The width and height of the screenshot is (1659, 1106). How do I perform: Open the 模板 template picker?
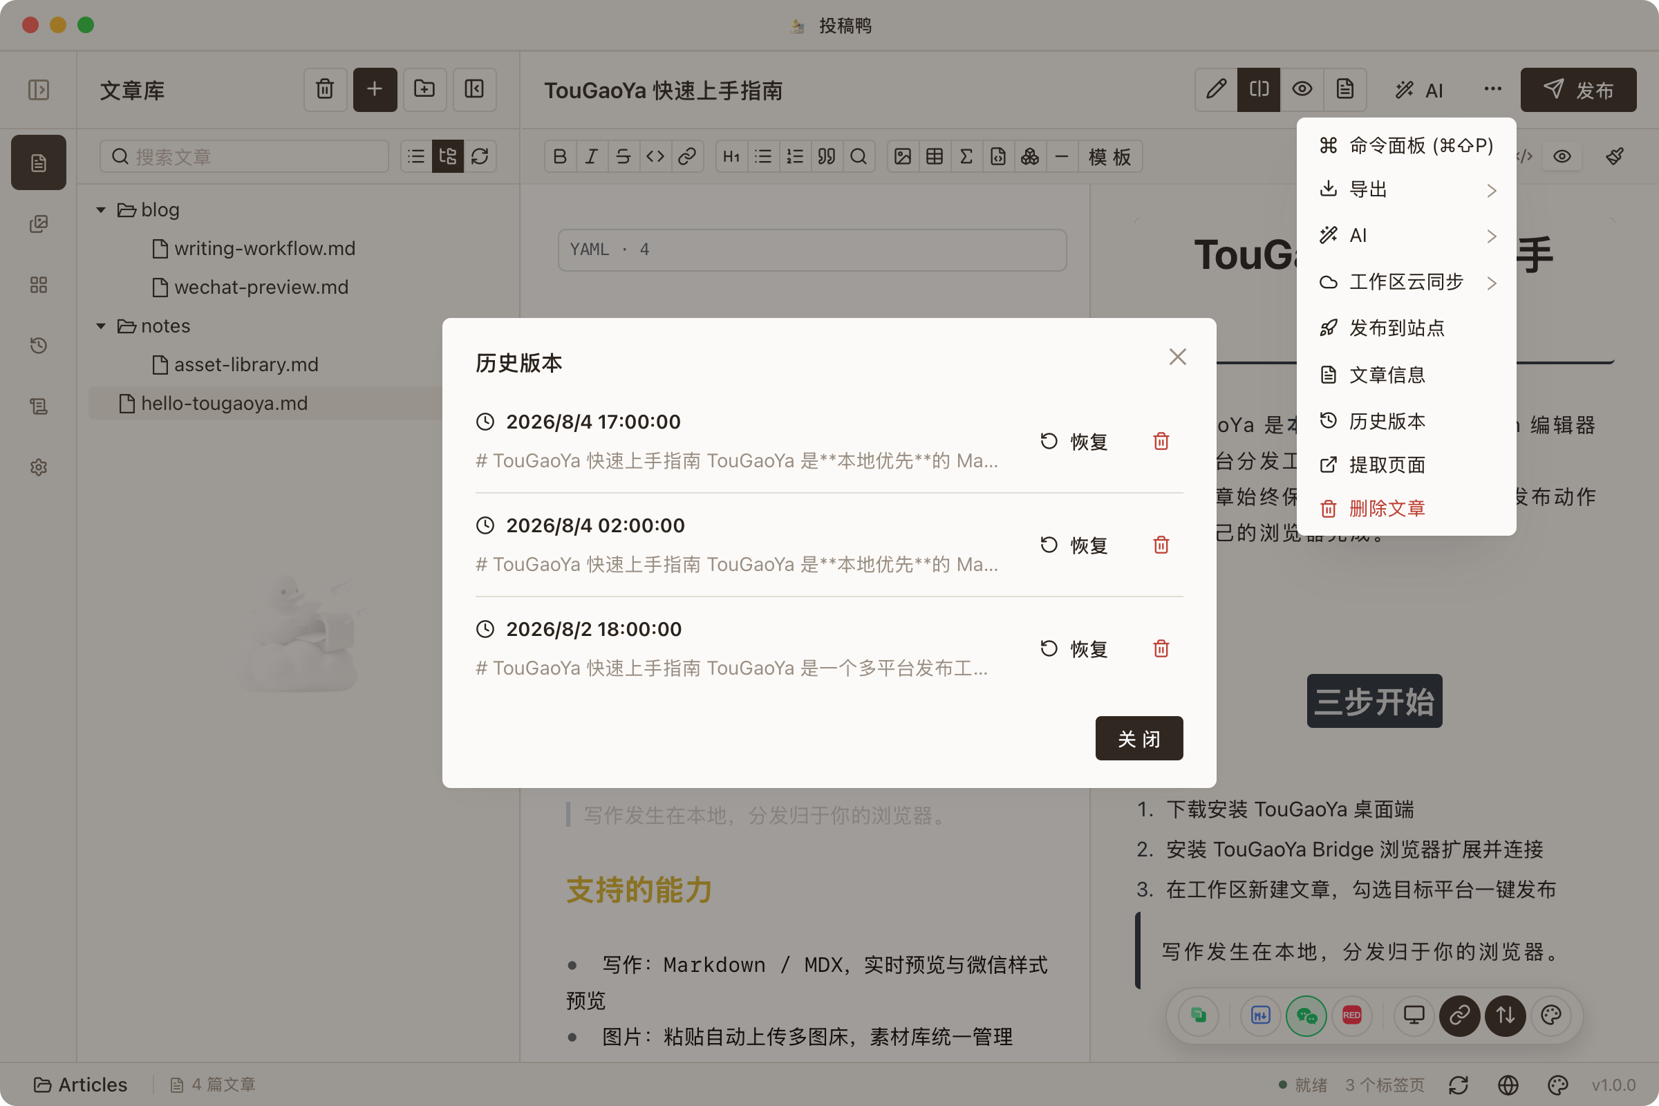point(1109,157)
